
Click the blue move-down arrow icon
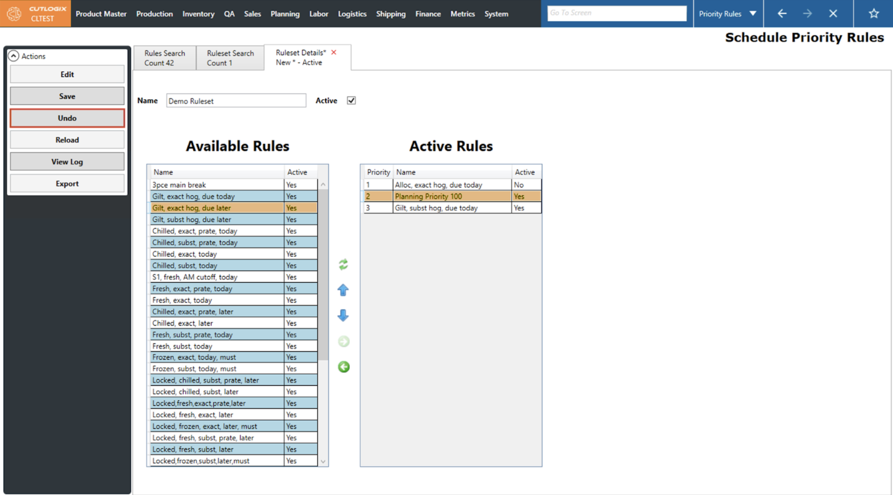pyautogui.click(x=343, y=315)
